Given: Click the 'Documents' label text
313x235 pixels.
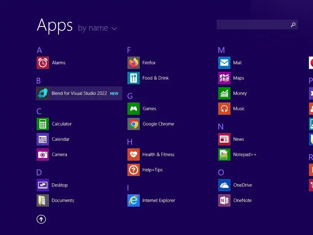Looking at the screenshot, I should [63, 200].
